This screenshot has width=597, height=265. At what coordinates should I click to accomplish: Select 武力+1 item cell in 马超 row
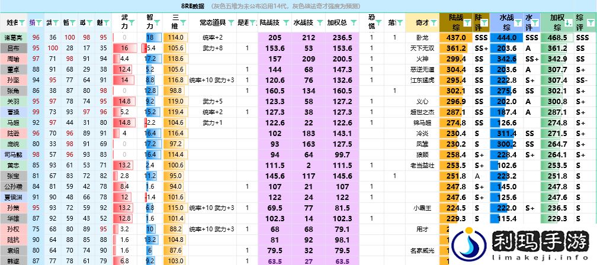(x=213, y=123)
